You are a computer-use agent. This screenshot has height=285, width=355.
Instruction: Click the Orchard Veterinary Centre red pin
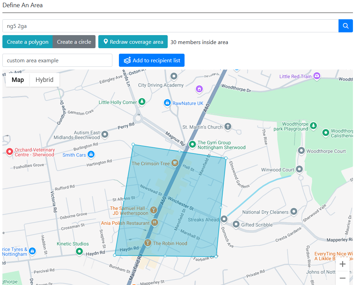[10, 151]
